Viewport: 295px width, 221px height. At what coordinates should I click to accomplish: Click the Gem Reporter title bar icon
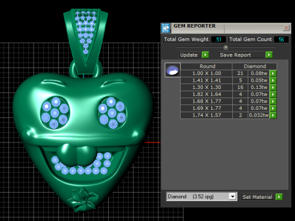click(x=165, y=28)
